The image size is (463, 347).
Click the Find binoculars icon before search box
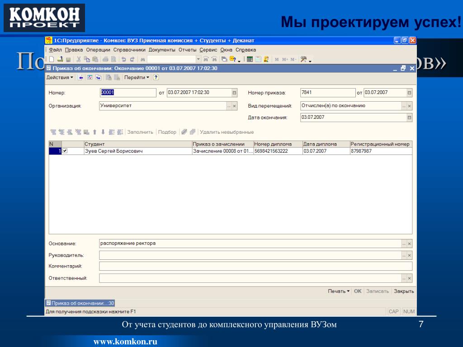point(142,59)
